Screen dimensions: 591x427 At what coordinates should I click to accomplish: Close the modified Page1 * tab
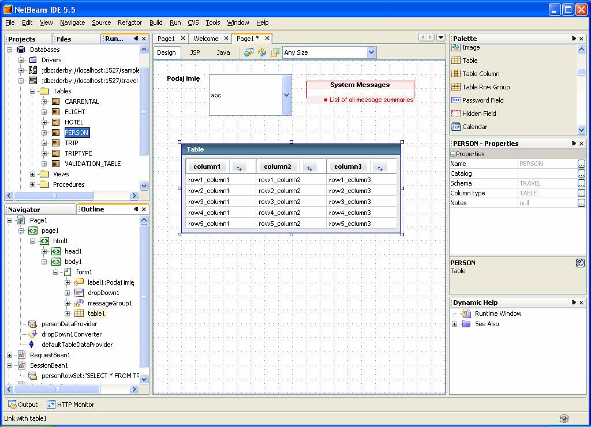267,38
